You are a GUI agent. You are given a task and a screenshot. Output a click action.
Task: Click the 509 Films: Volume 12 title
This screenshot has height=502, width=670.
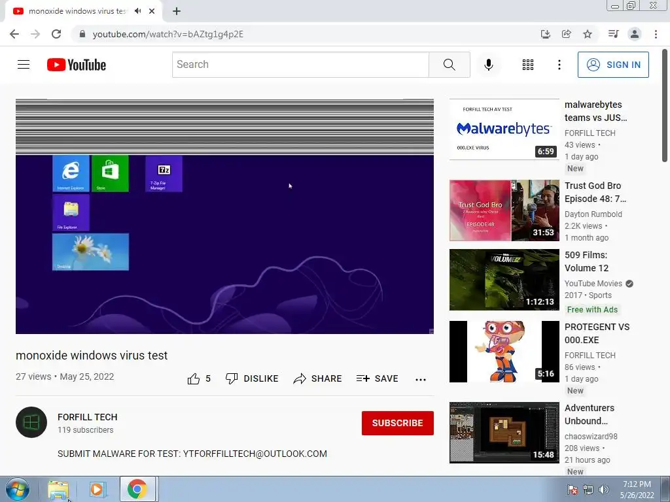click(586, 261)
